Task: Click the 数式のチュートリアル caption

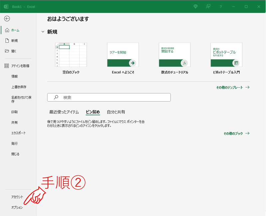Action: [x=175, y=72]
